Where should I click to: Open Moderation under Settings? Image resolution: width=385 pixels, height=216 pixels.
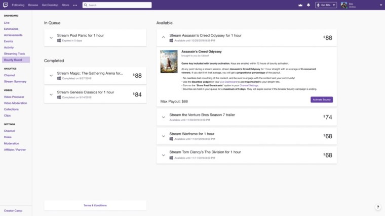pos(11,143)
